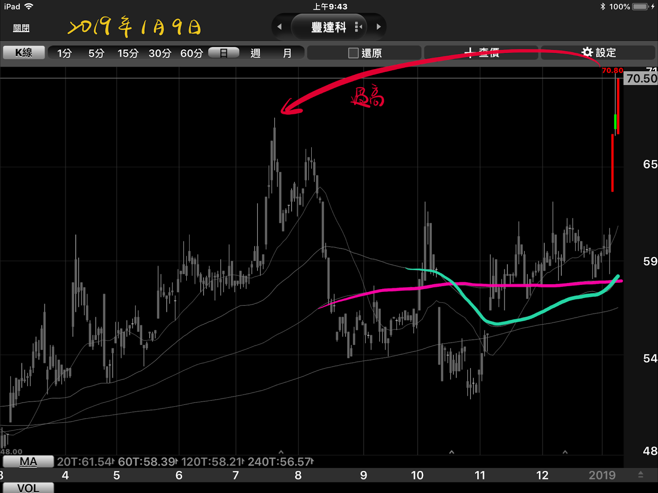Viewport: 658px width, 493px height.
Task: Tap the 70.50 current price label
Action: 641,78
